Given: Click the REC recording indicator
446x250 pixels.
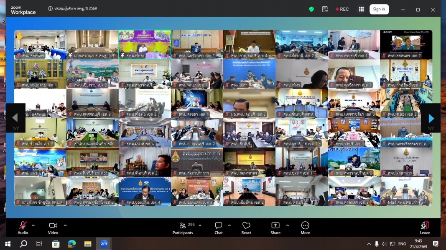Looking at the screenshot, I should 342,9.
